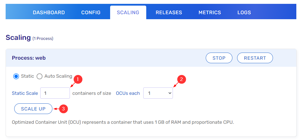Click the red marker numbered 1

(x=78, y=79)
